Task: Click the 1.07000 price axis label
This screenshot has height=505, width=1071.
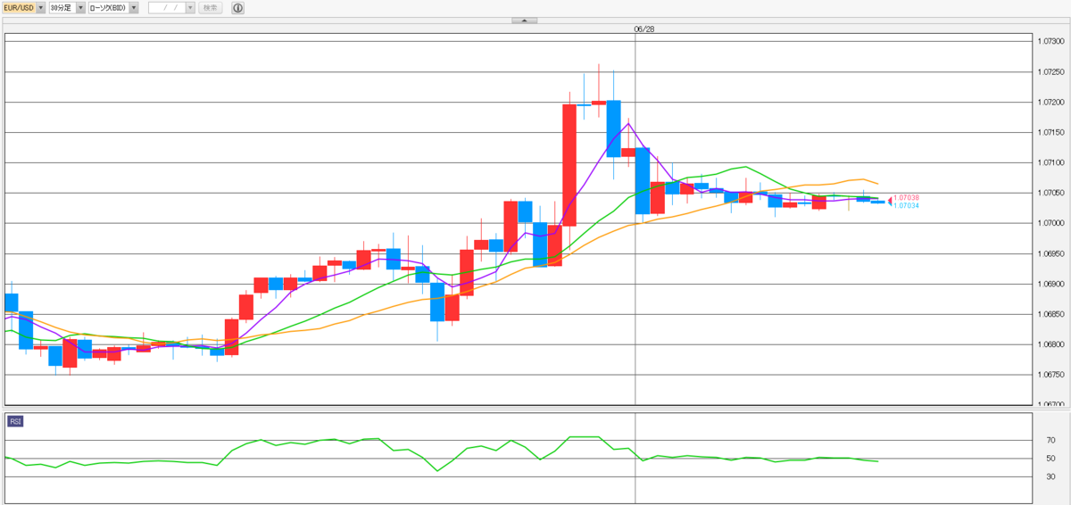Action: [1050, 223]
